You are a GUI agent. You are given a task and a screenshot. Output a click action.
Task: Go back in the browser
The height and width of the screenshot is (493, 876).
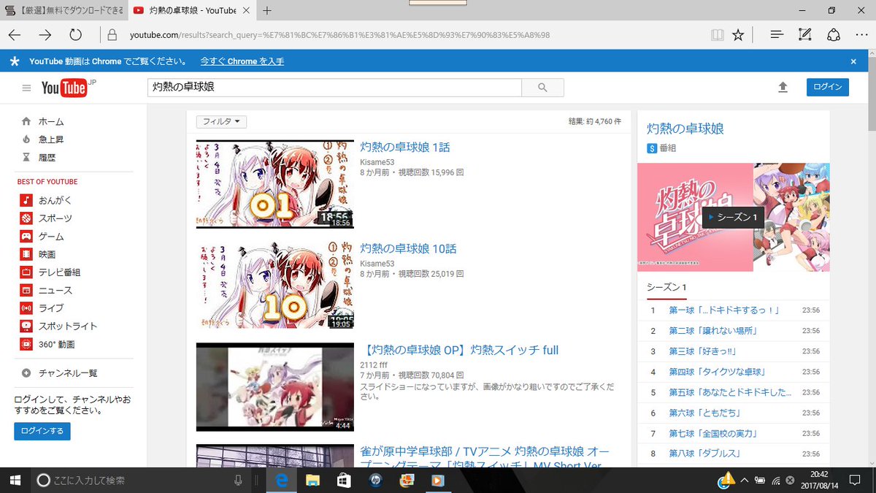(15, 35)
